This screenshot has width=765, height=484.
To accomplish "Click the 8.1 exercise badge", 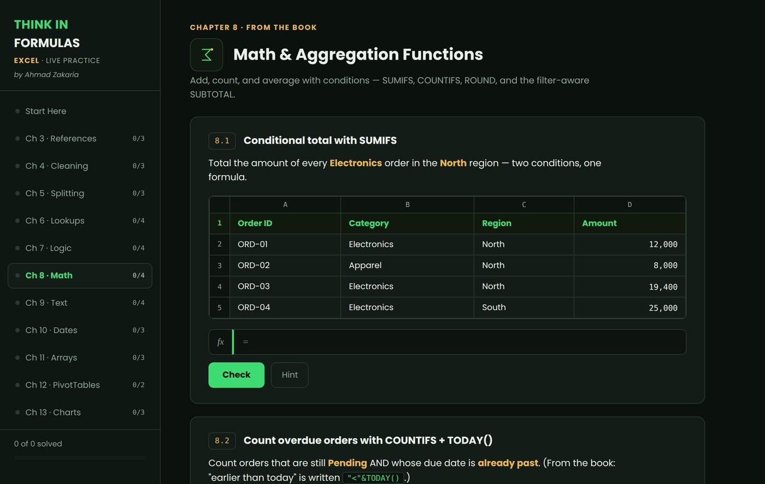I will (x=222, y=141).
